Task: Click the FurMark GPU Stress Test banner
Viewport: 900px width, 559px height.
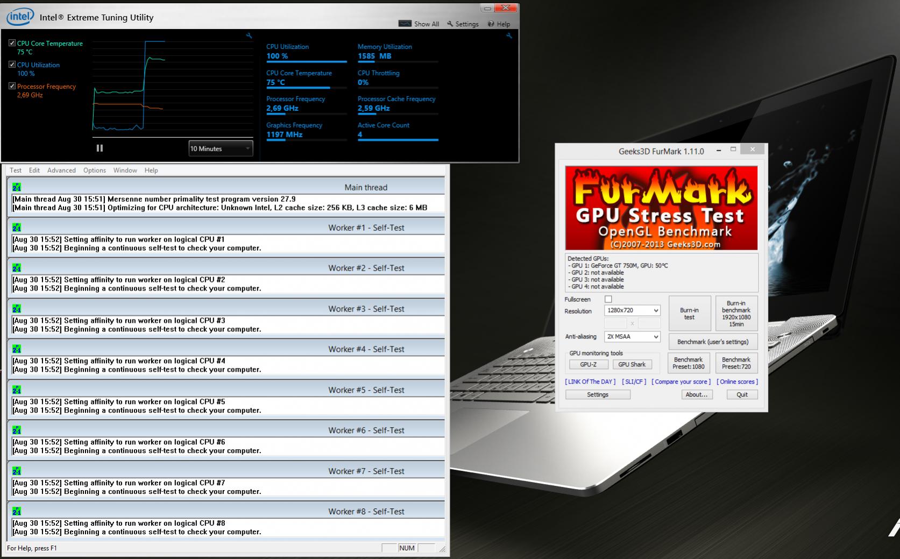Action: 661,208
